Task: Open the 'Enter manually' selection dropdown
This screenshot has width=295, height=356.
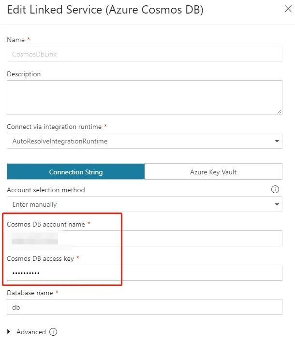Action: tap(144, 204)
